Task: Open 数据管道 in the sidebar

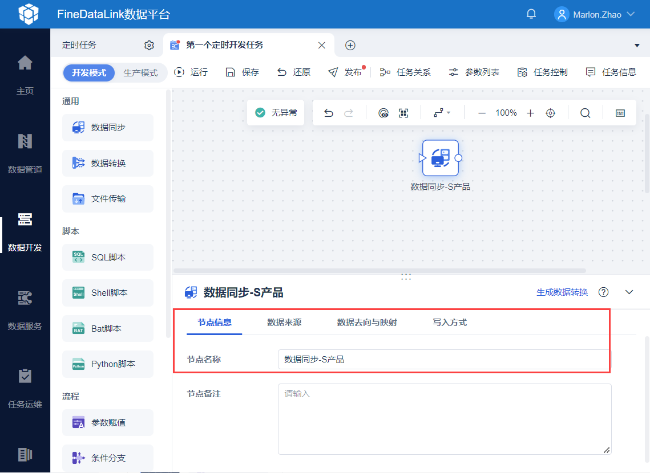Action: (25, 153)
